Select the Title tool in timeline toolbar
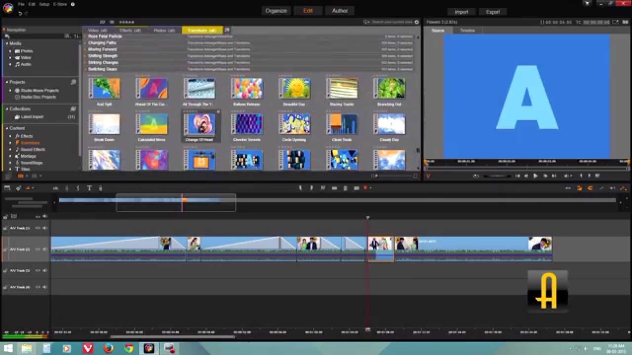632x355 pixels. 89,188
